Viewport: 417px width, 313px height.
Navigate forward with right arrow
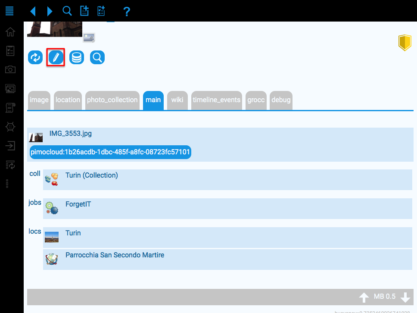coord(50,11)
